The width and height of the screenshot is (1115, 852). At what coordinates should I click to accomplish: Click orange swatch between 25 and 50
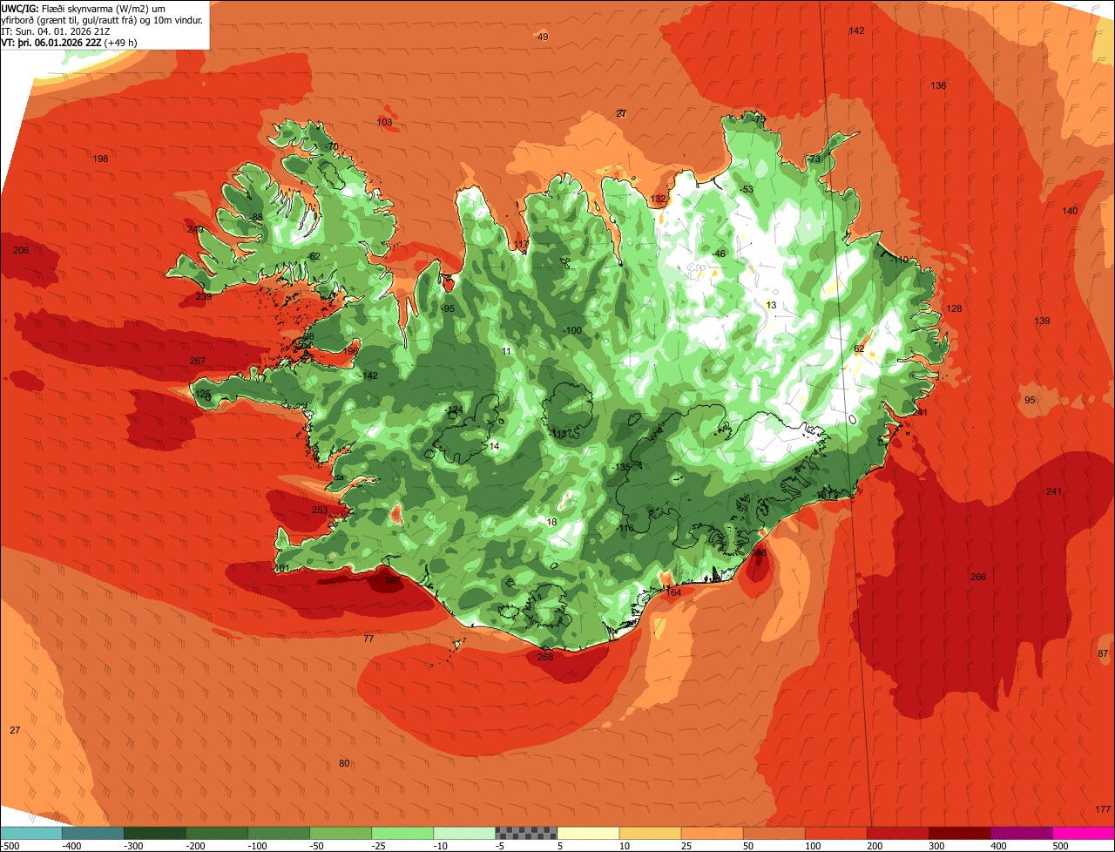tap(711, 833)
